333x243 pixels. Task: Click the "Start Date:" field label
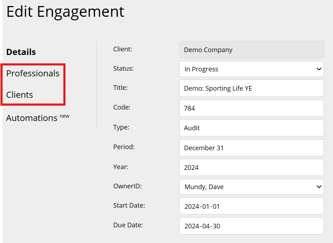point(129,206)
